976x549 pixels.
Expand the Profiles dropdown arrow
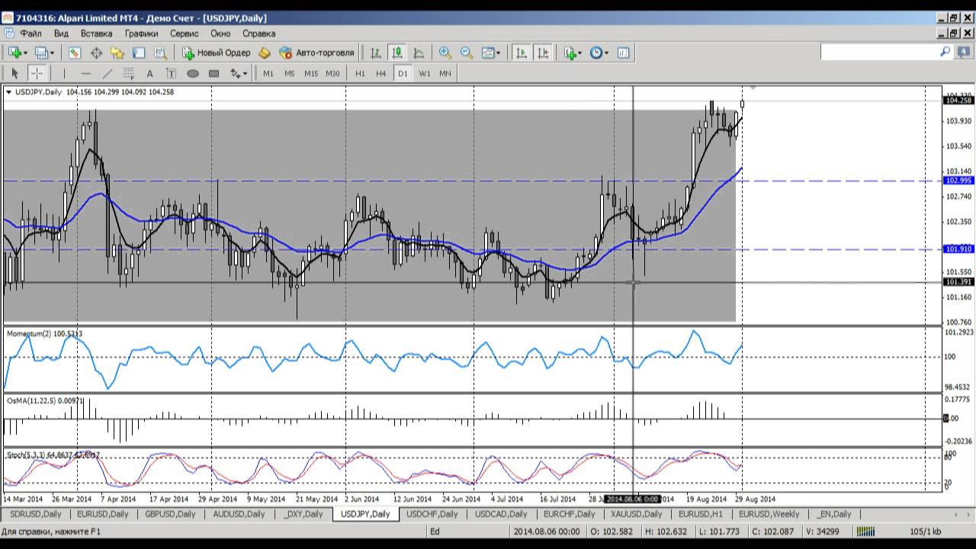[52, 53]
